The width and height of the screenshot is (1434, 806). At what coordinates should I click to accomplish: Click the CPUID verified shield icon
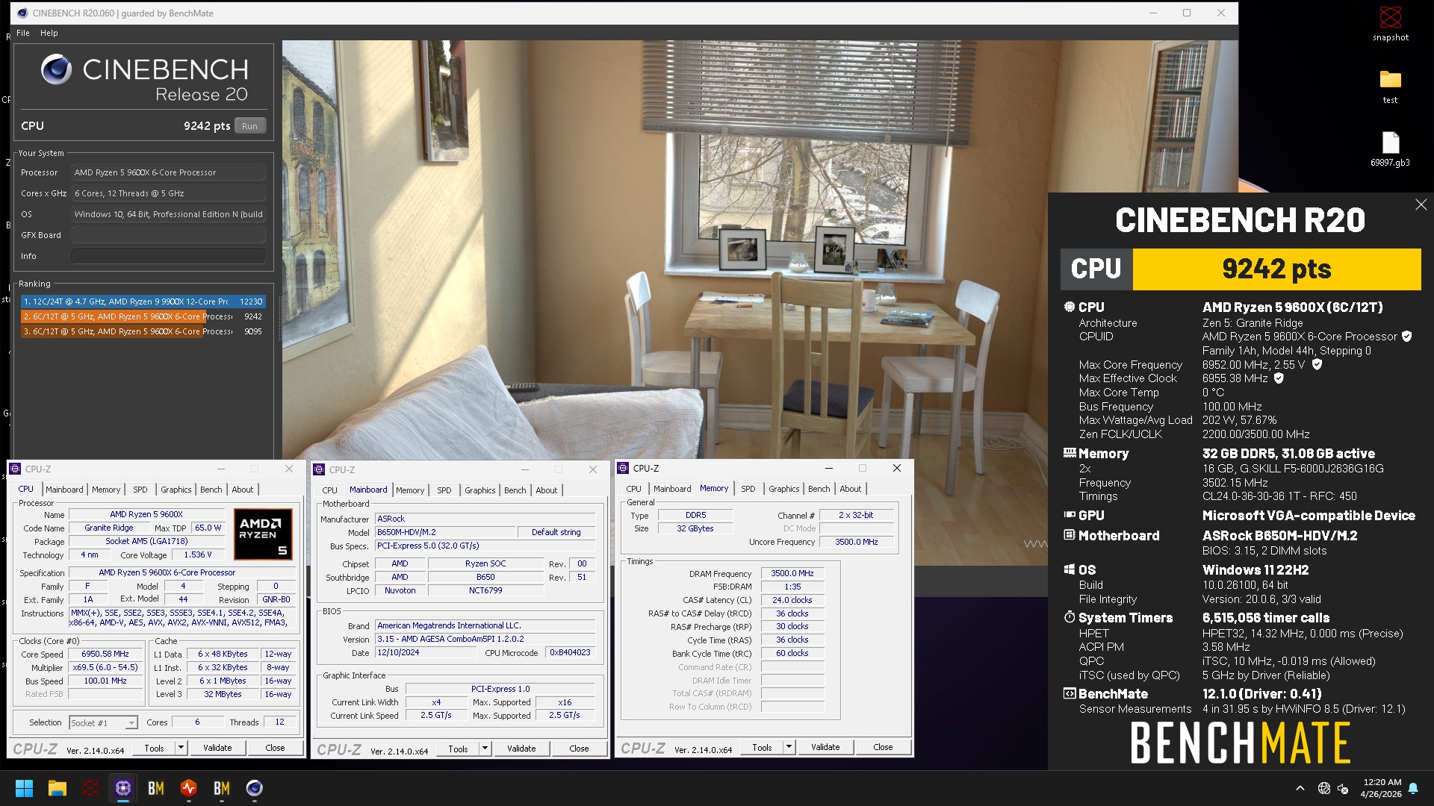[1407, 337]
